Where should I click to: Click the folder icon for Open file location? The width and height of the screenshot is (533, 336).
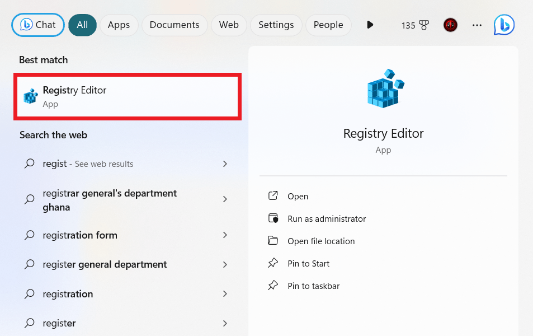coord(272,241)
